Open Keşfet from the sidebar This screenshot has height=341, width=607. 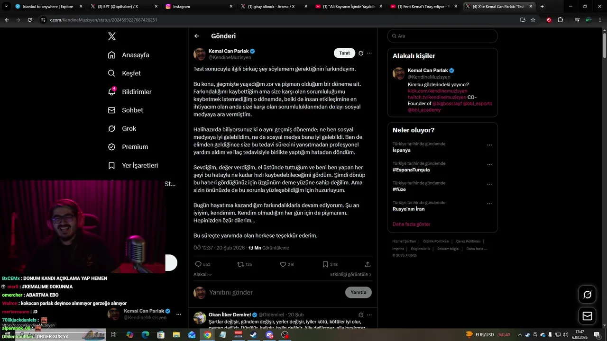(124, 73)
